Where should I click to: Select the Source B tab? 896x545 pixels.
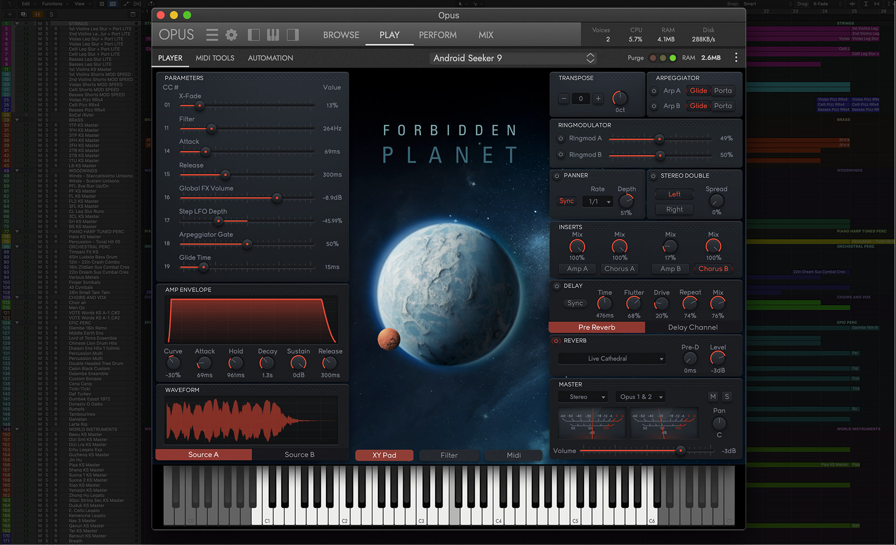pyautogui.click(x=300, y=455)
